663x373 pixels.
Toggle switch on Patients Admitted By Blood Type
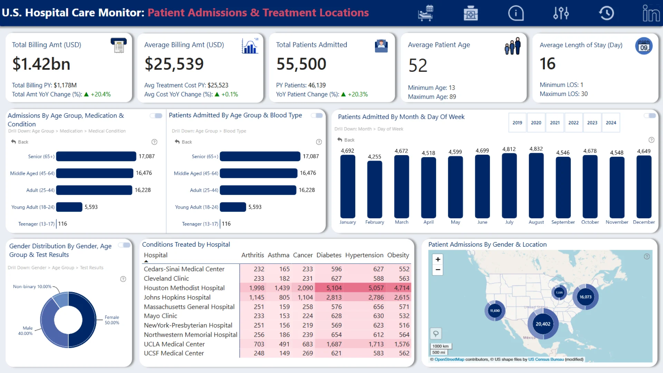pyautogui.click(x=317, y=115)
